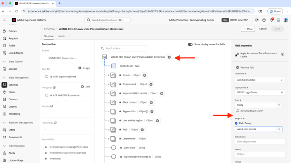Screen dimensions: 291x163
Task: Click the Default value input
Action: coord(260,142)
